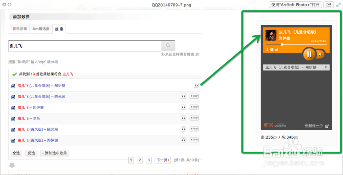Click 下一页 to see next page
The width and height of the screenshot is (343, 175).
(163, 160)
